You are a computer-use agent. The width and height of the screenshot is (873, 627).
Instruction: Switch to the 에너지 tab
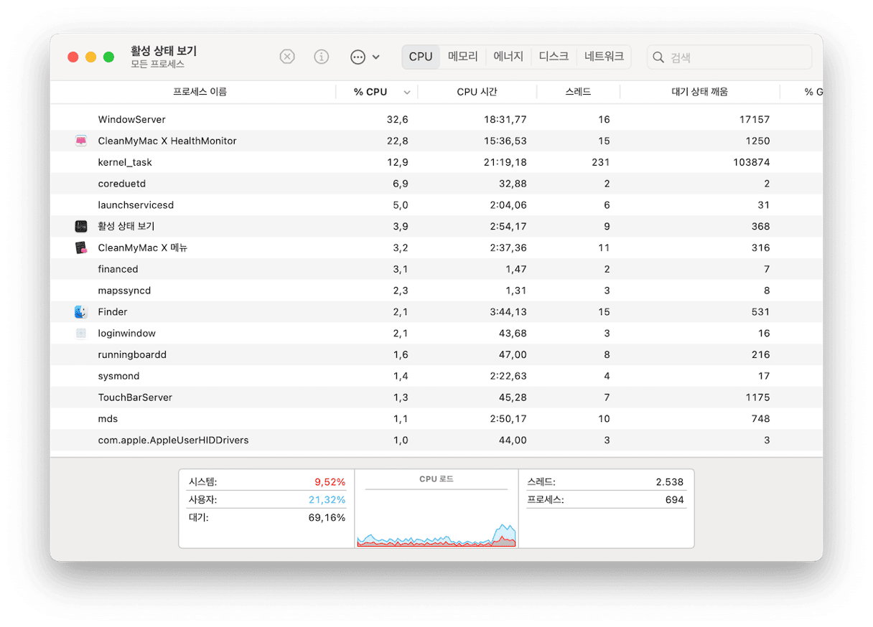click(x=508, y=57)
